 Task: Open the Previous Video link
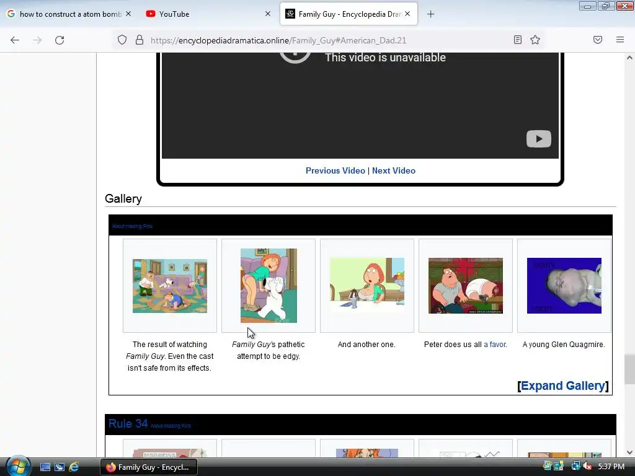tap(335, 171)
